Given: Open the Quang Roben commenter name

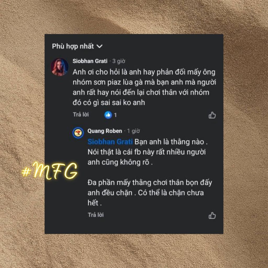Looking at the screenshot, I should pyautogui.click(x=105, y=131).
